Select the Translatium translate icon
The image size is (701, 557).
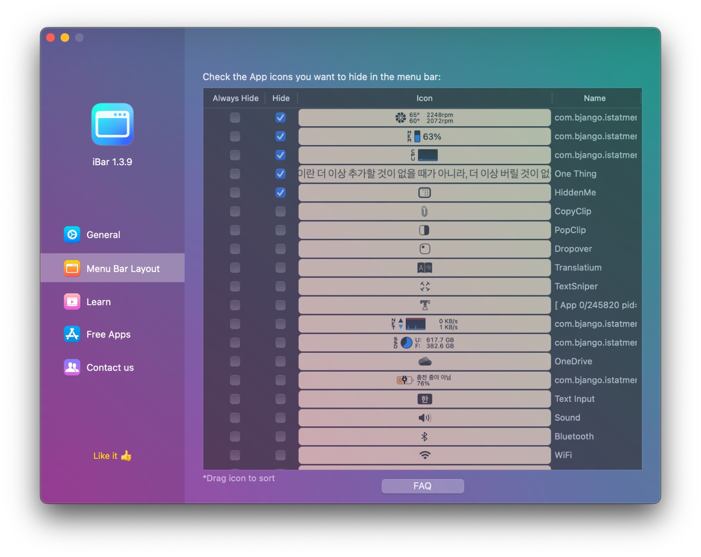tap(425, 267)
